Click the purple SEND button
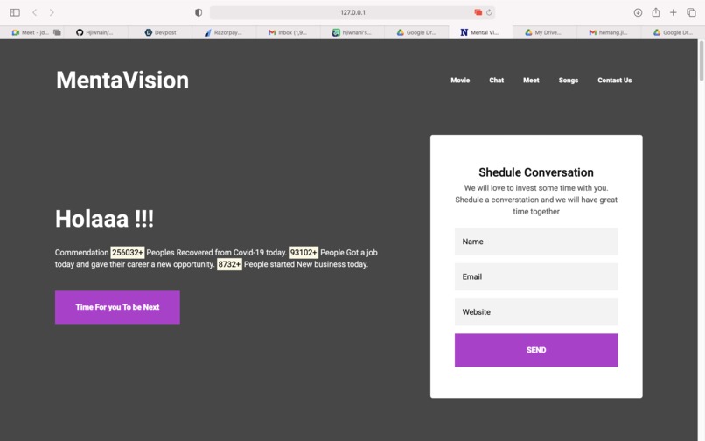 click(536, 350)
